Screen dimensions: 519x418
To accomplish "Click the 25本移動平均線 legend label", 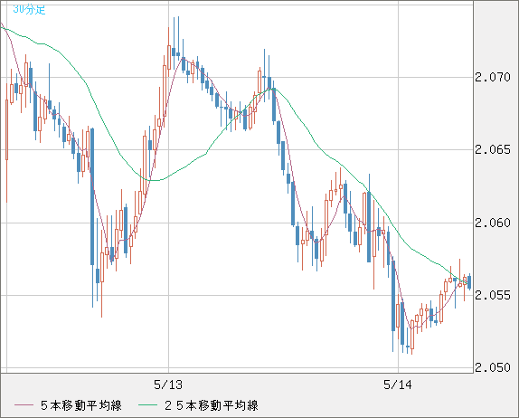I will click(212, 405).
